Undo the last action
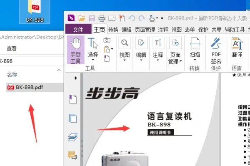The image size is (250, 166). [132, 18]
